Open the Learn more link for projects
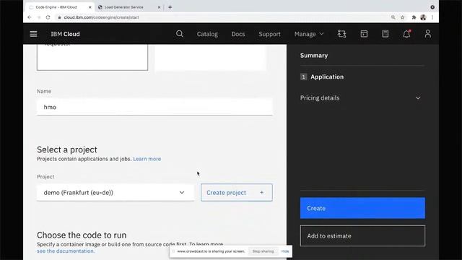Viewport: 462px width, 260px height. pyautogui.click(x=147, y=159)
